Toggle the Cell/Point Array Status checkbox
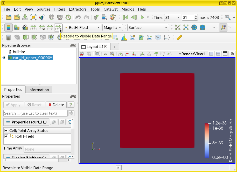The height and width of the screenshot is (172, 237). (x=6, y=131)
